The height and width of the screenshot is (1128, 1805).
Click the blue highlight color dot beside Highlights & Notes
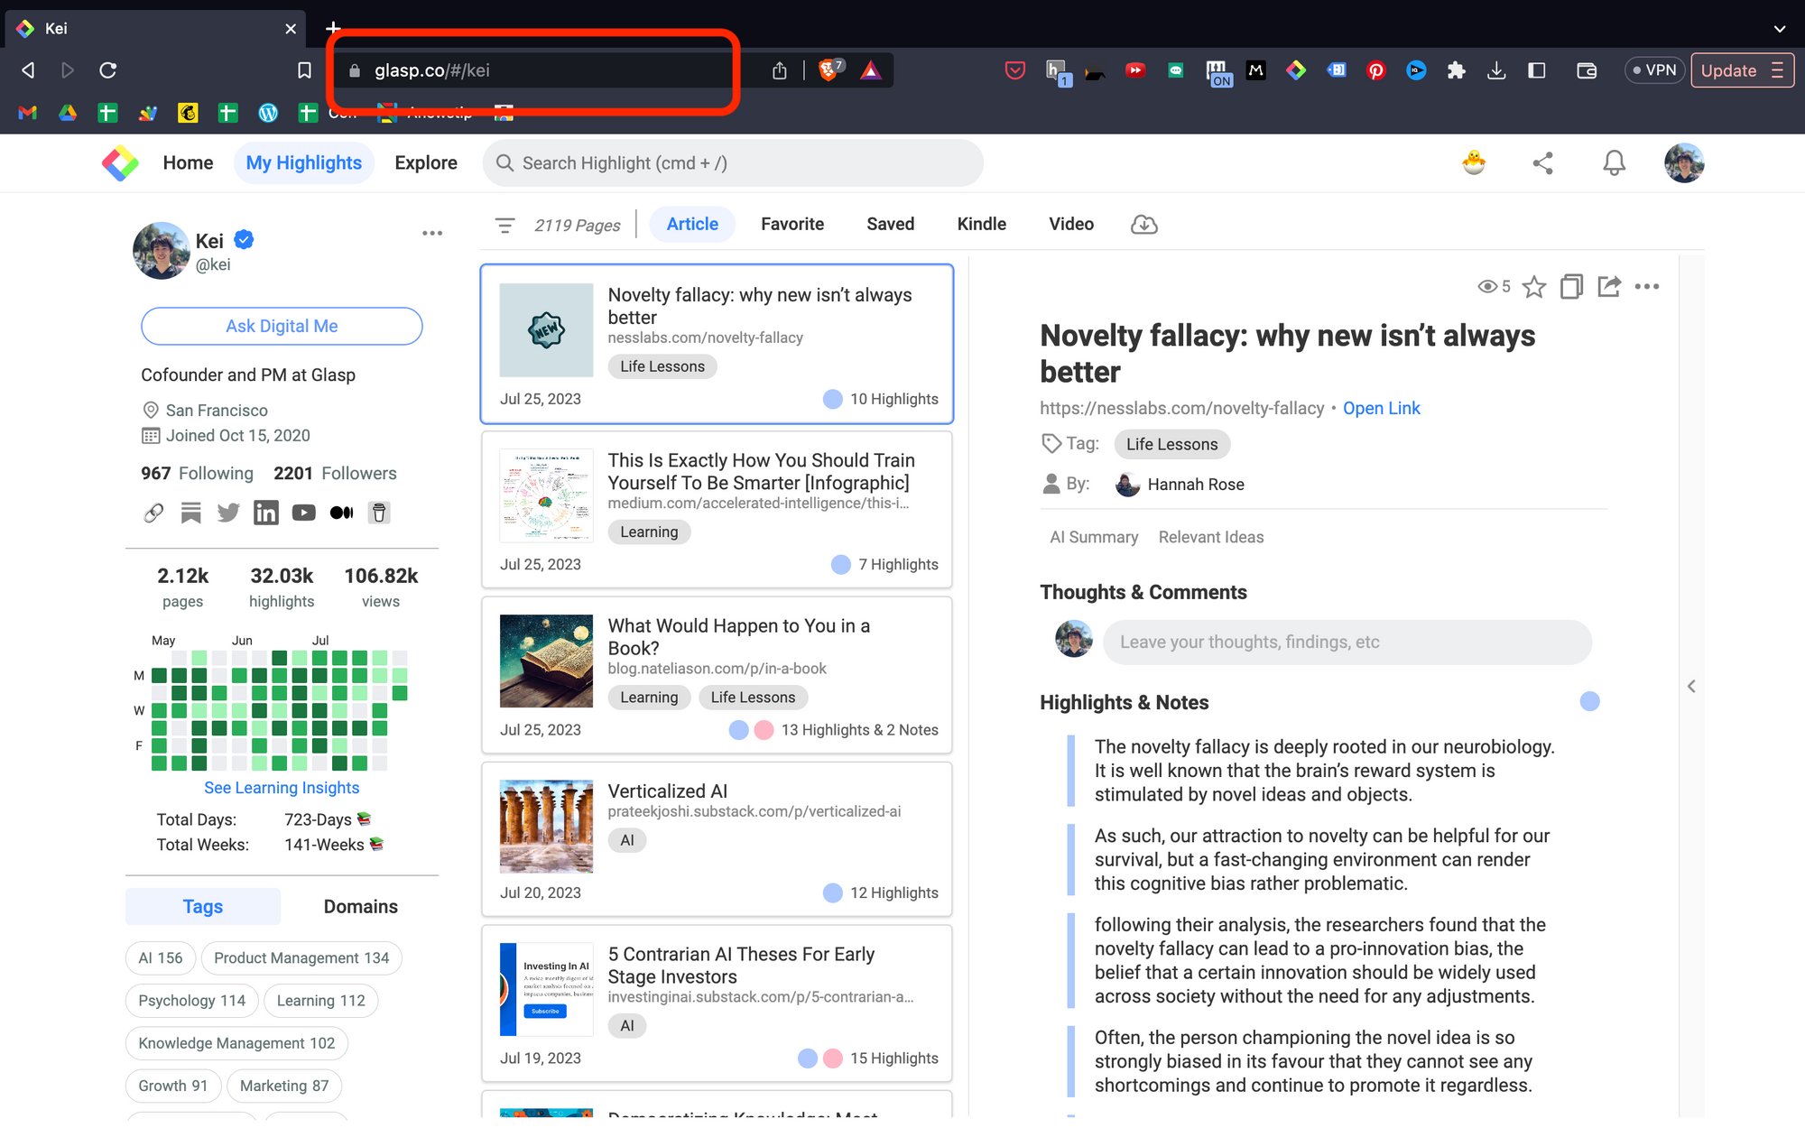tap(1589, 702)
